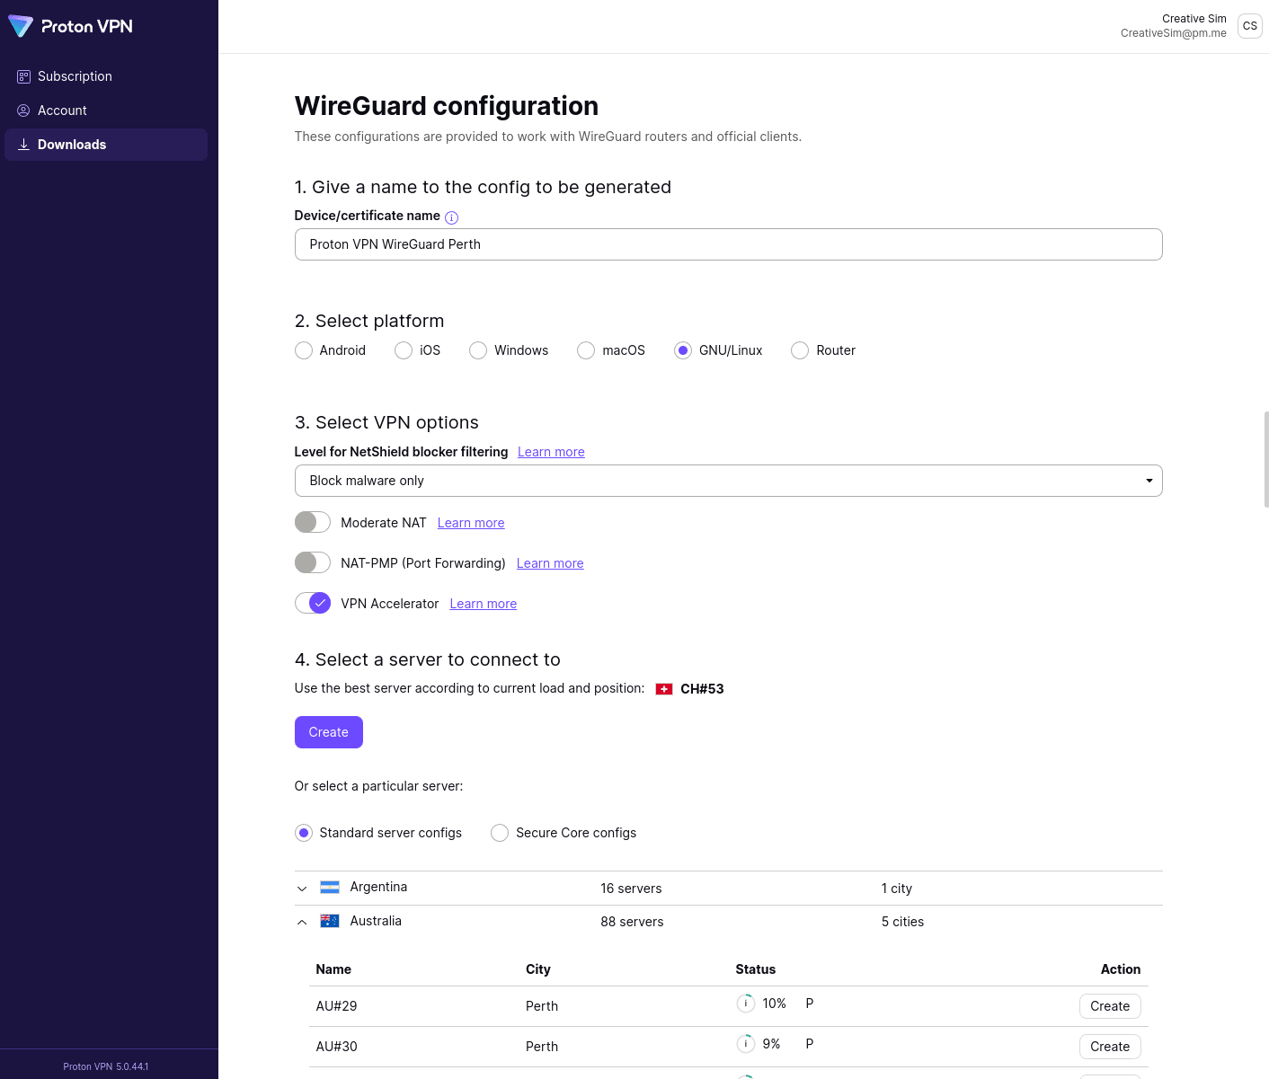The width and height of the screenshot is (1269, 1079).
Task: Click the 9% load value
Action: click(771, 1044)
